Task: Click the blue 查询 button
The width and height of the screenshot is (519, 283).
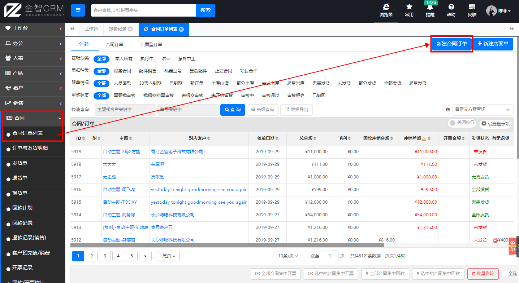Action: coord(233,110)
